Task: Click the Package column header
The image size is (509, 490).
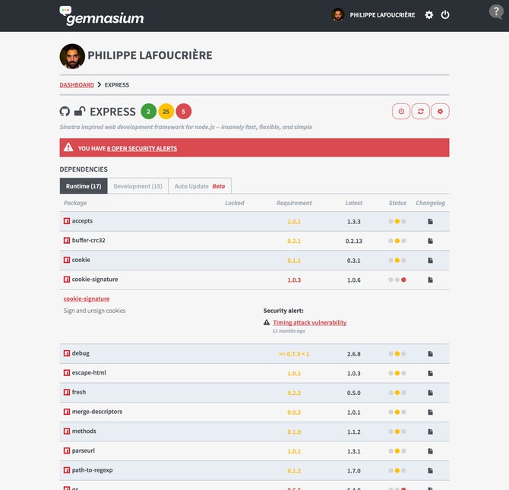Action: tap(75, 203)
